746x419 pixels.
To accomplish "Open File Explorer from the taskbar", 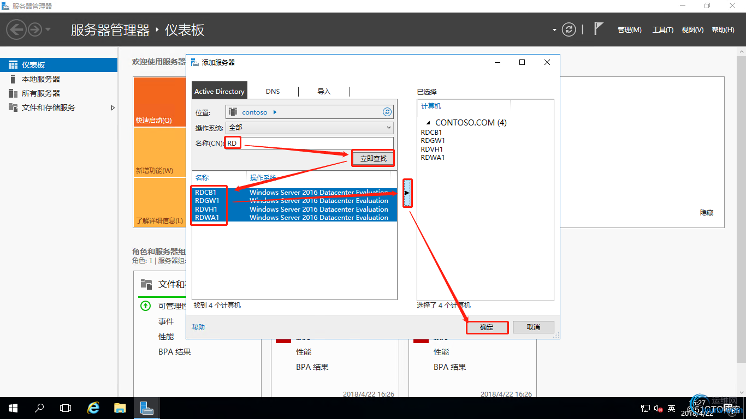I will point(120,408).
